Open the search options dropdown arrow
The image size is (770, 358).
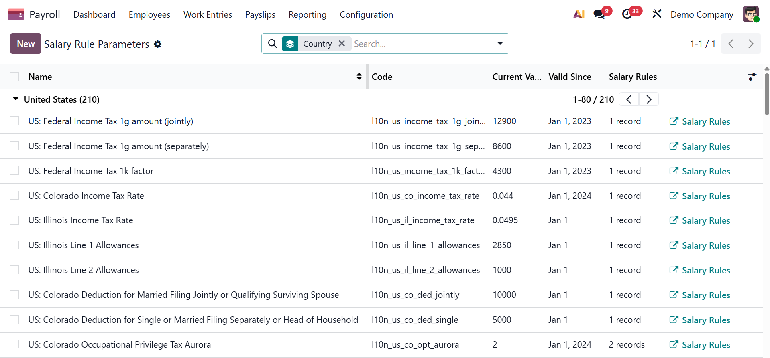pyautogui.click(x=500, y=44)
